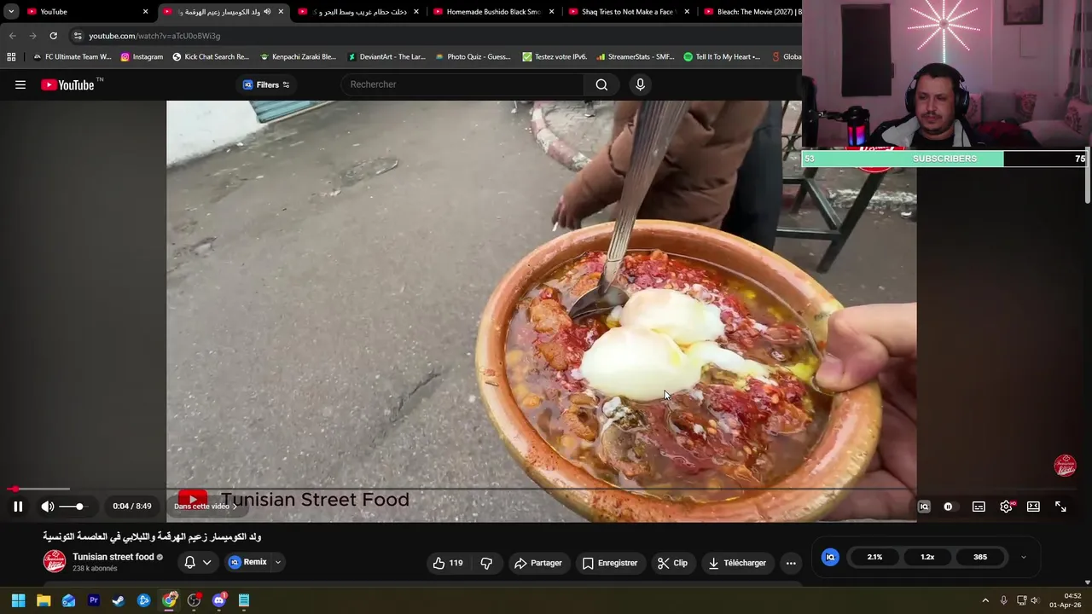The width and height of the screenshot is (1092, 614).
Task: Switch to theater mode
Action: tap(1033, 507)
